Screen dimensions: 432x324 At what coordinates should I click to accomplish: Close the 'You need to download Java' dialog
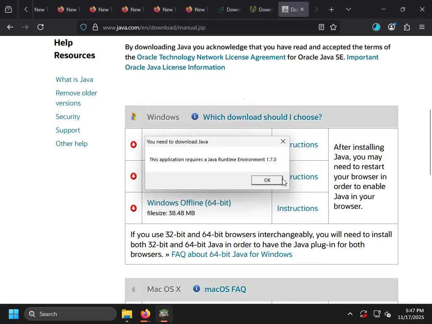coord(283,141)
